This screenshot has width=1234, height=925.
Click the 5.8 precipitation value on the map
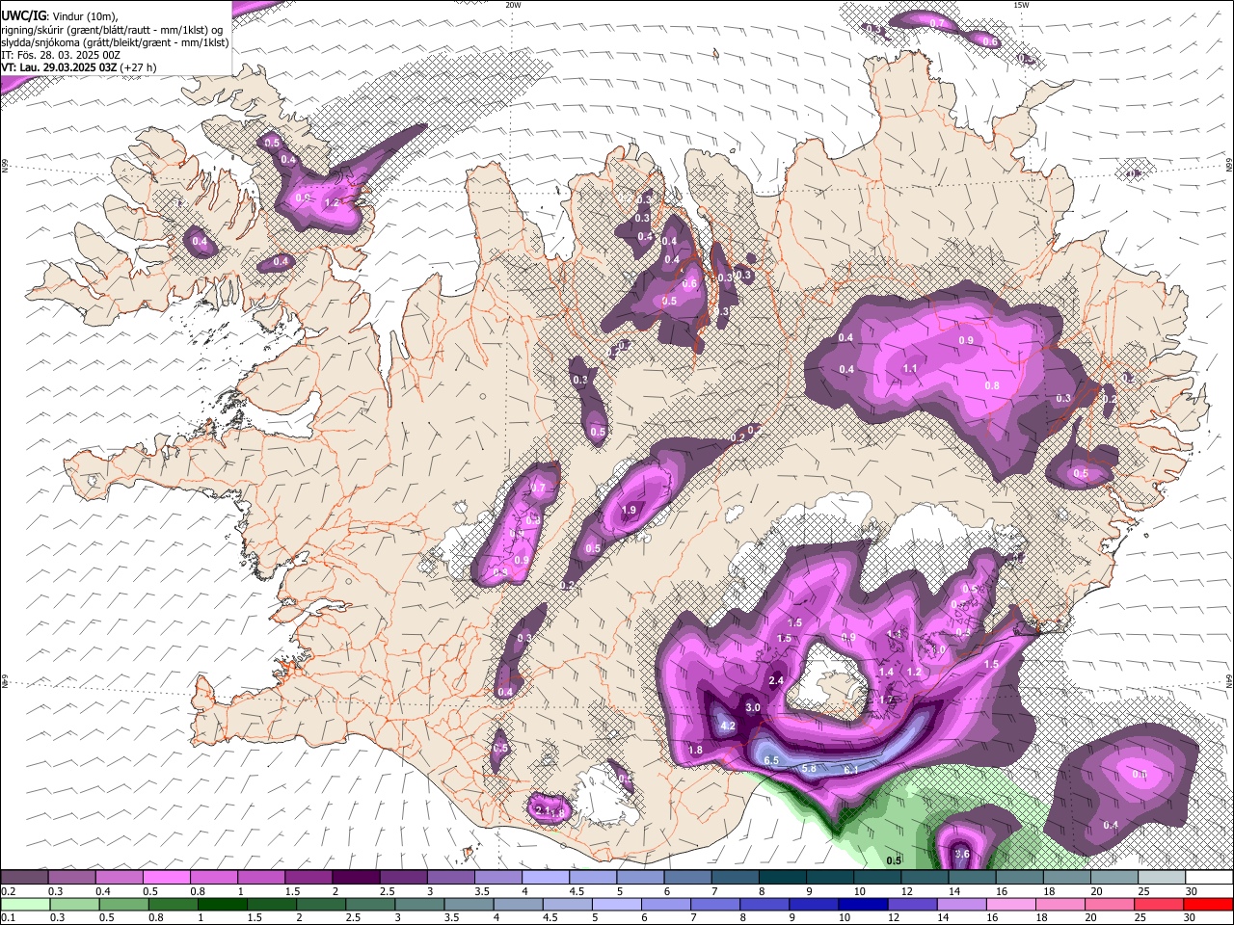pyautogui.click(x=809, y=768)
